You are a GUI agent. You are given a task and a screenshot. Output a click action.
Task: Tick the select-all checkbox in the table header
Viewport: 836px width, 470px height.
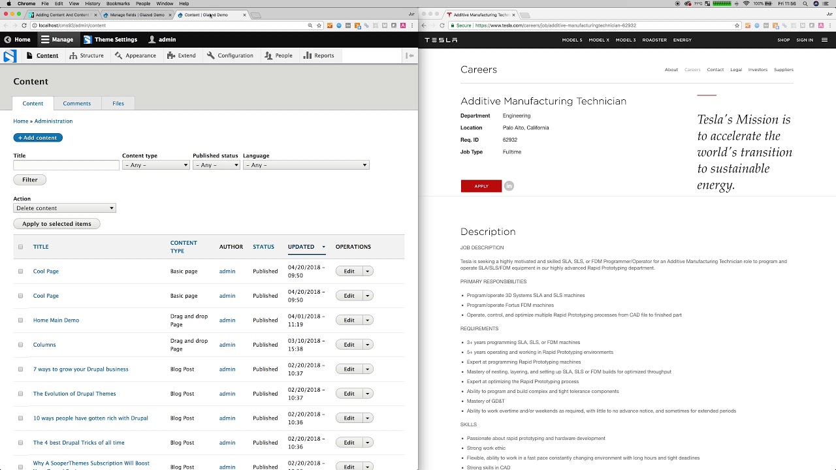[x=20, y=247]
